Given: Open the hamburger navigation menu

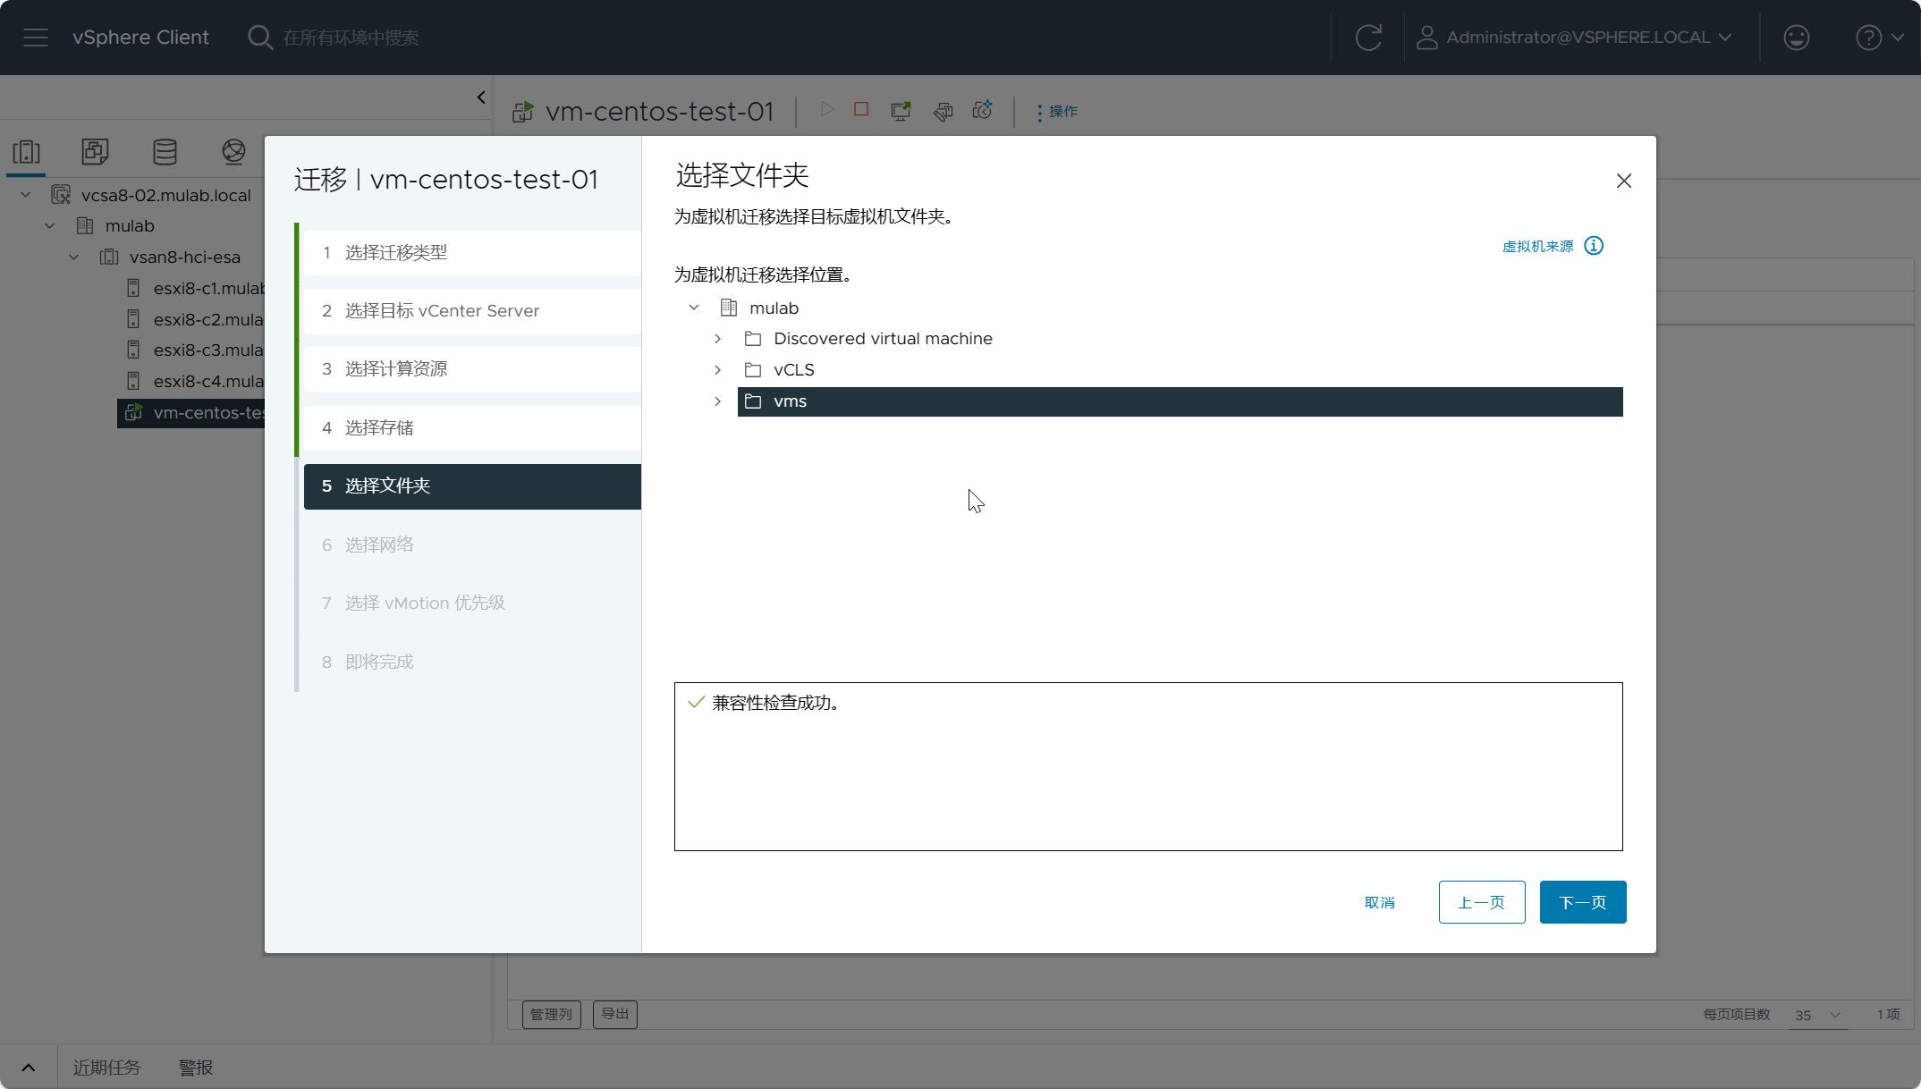Looking at the screenshot, I should pyautogui.click(x=36, y=38).
